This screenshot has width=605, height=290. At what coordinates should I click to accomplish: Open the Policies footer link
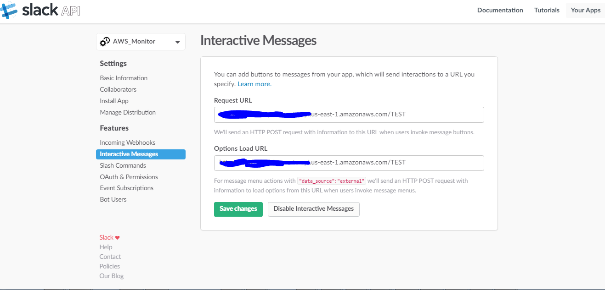(110, 266)
